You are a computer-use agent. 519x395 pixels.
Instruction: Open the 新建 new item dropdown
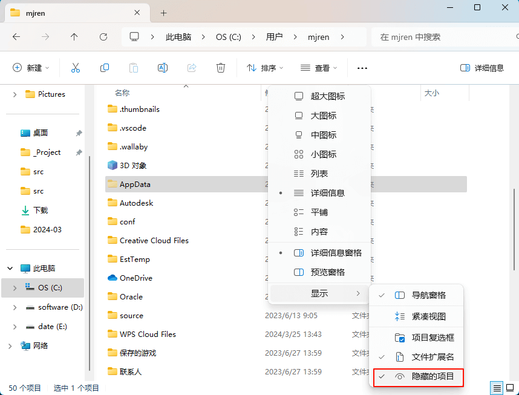(x=31, y=68)
